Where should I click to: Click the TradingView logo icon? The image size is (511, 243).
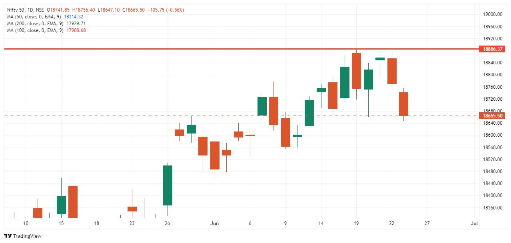[x=8, y=236]
